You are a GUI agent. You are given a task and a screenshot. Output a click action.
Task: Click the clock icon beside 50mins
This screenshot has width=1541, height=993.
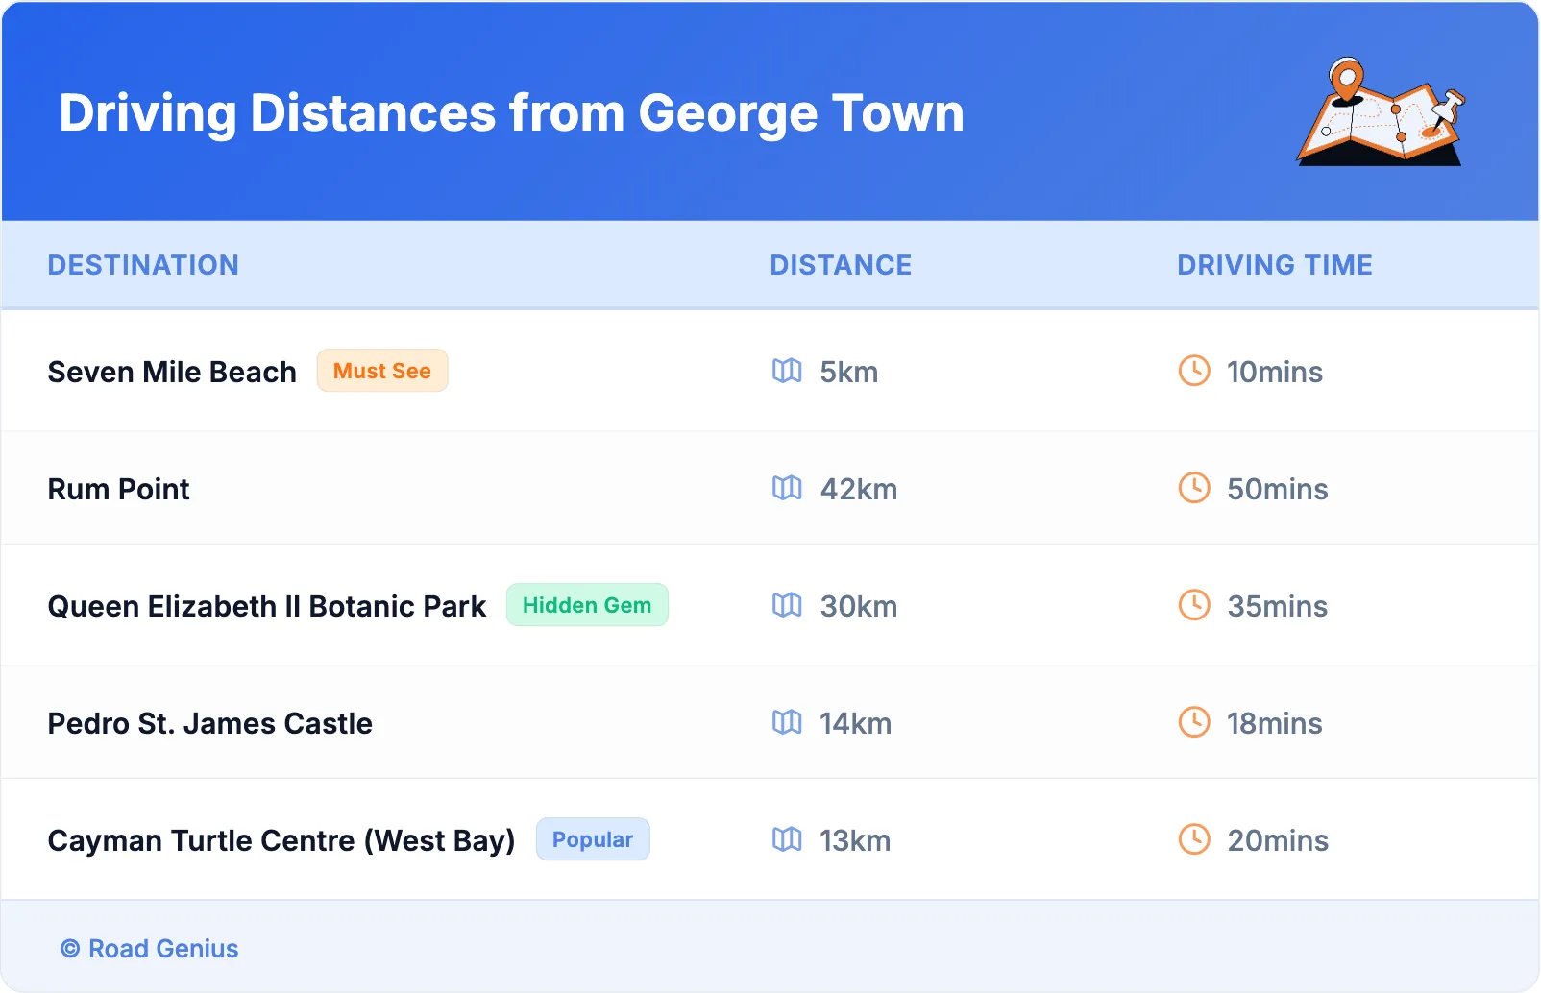click(x=1194, y=488)
